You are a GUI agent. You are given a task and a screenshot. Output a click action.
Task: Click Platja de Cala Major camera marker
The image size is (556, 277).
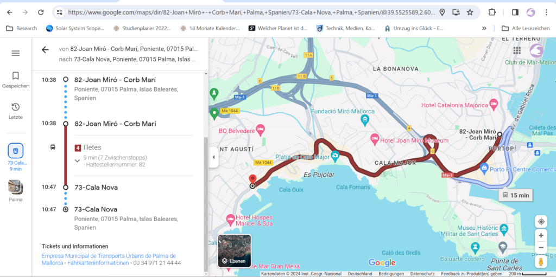(x=336, y=155)
